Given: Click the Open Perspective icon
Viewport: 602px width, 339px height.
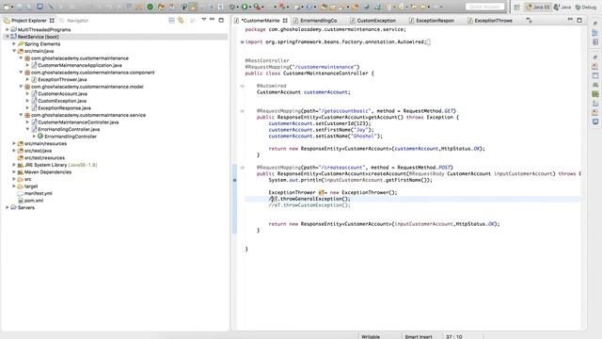Looking at the screenshot, I should click(516, 7).
